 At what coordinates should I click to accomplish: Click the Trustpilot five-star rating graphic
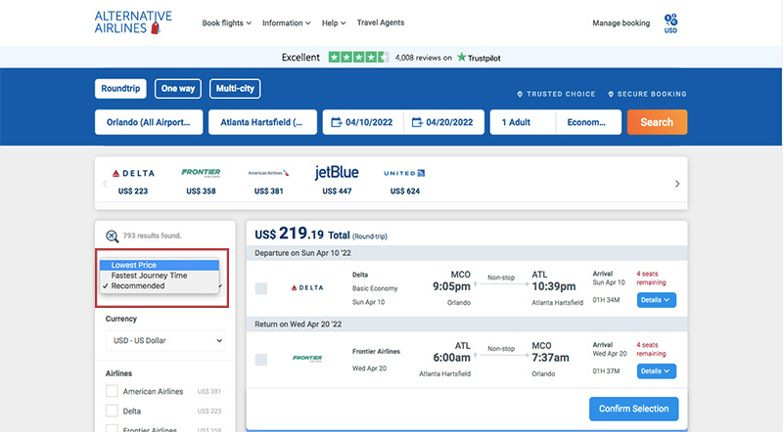358,58
